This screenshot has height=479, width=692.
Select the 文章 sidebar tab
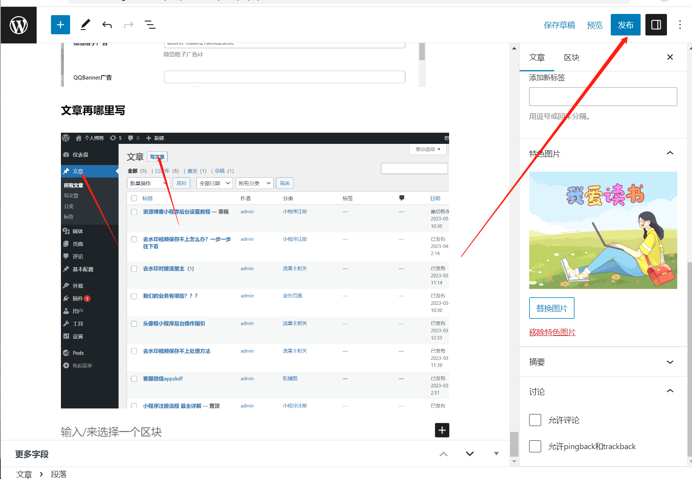click(x=537, y=57)
